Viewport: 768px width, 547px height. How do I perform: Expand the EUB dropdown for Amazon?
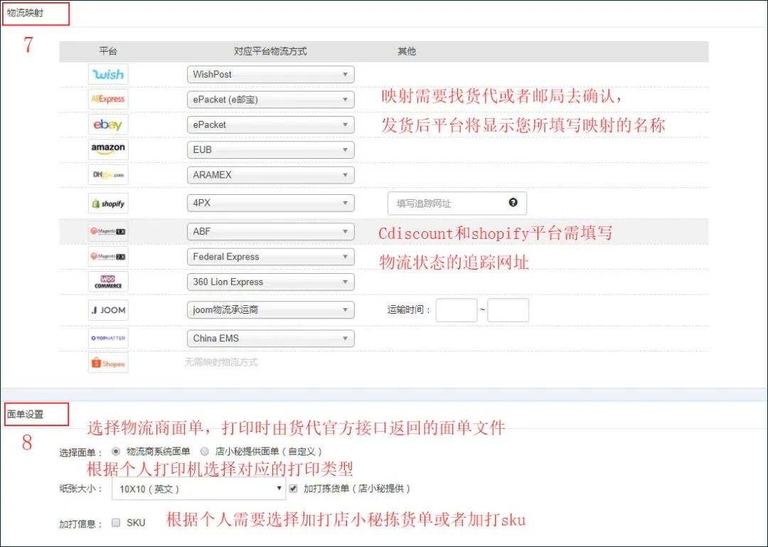pyautogui.click(x=270, y=149)
